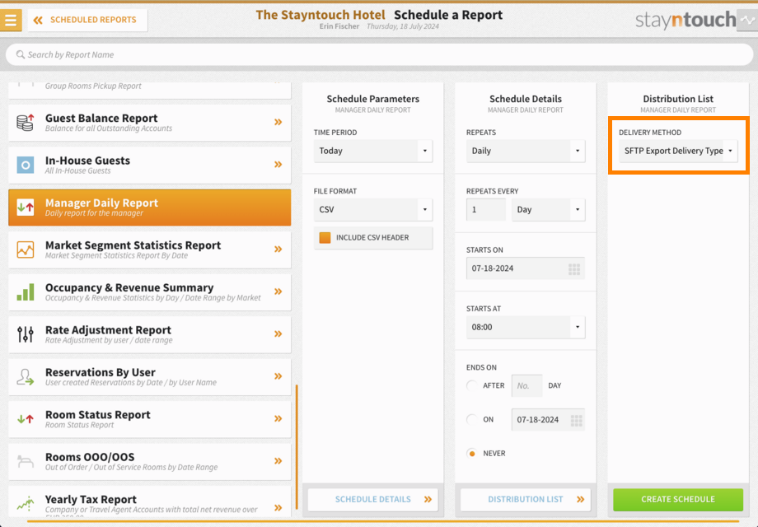
Task: Open the File Format dropdown showing CSV
Action: (x=373, y=210)
